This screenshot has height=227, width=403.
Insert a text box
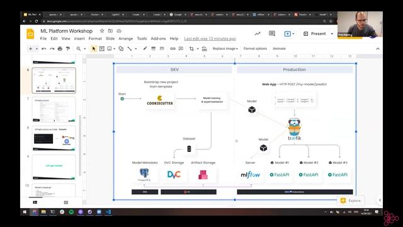click(102, 49)
